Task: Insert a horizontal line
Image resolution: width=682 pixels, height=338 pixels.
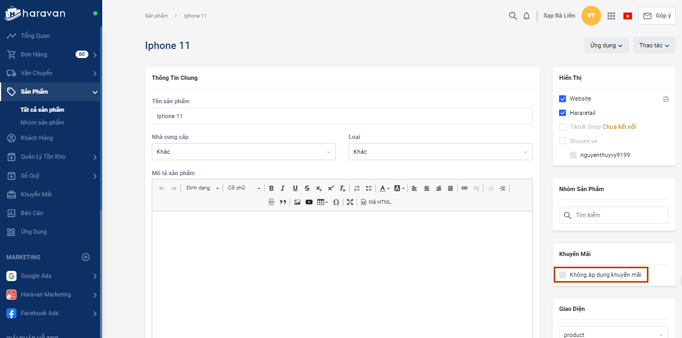Action: point(271,202)
